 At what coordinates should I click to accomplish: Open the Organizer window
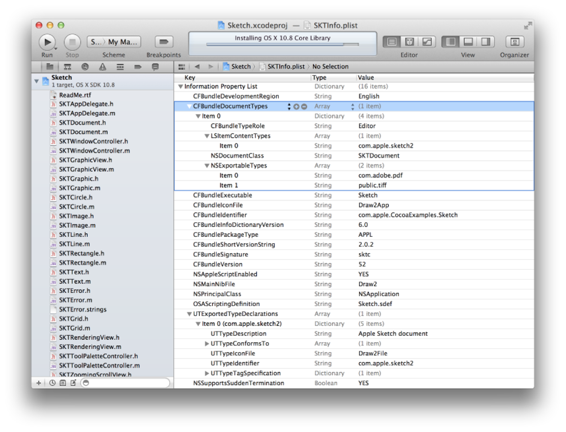(514, 42)
